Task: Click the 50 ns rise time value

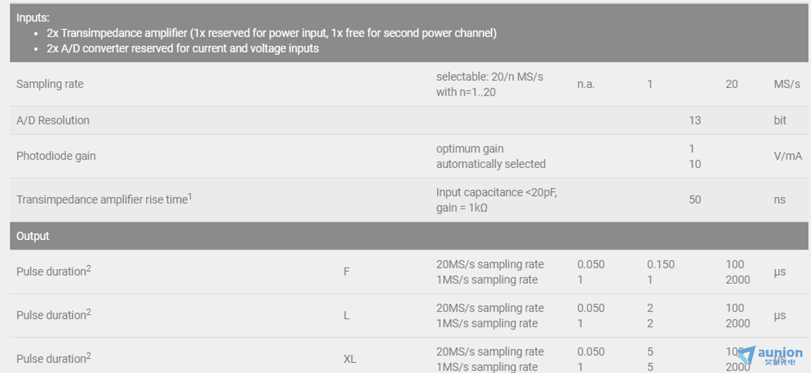Action: (x=695, y=200)
